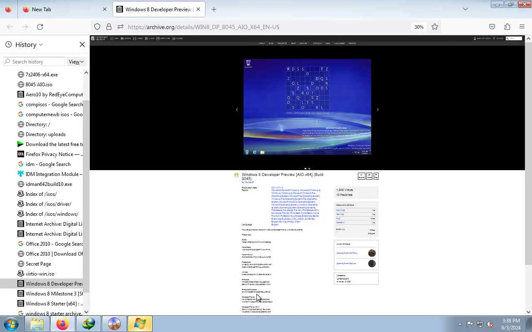Screen dimensions: 532x332
Task: Open Windows Explorer from the taskbar
Action: [37, 324]
